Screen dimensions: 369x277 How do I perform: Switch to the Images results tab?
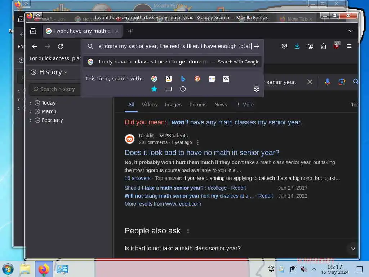[x=173, y=105]
